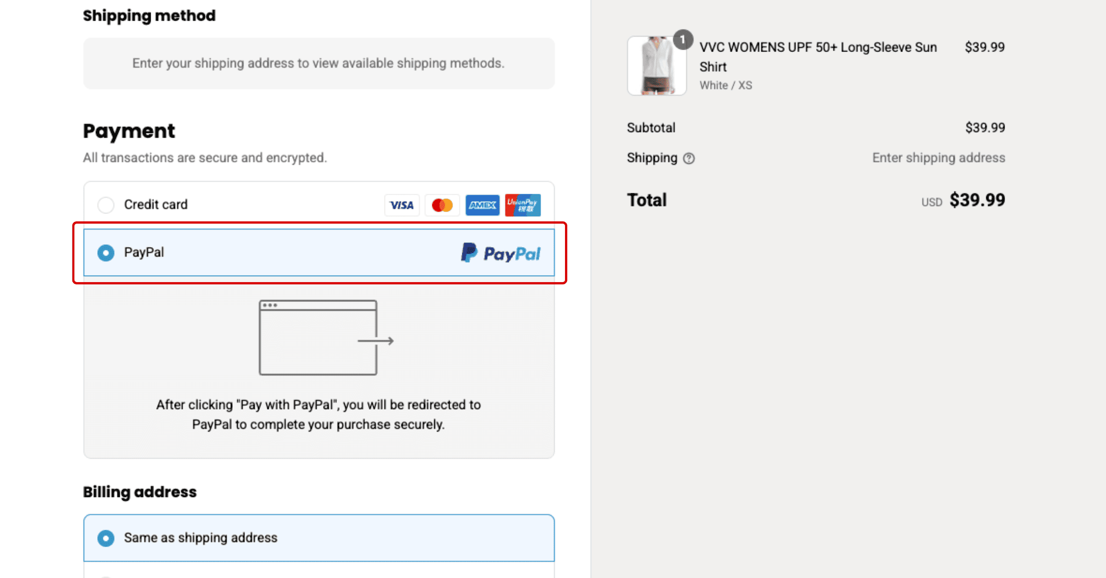Select the PayPal radio button
The width and height of the screenshot is (1106, 578).
[x=106, y=253]
